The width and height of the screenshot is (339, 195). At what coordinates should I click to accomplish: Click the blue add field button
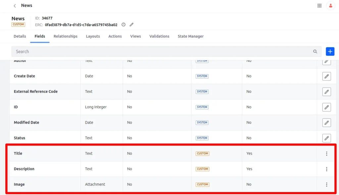pyautogui.click(x=330, y=51)
